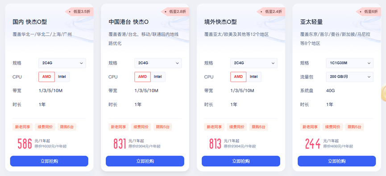Click the 低至2.8折 discount badge
The width and height of the screenshot is (386, 176).
[175, 12]
